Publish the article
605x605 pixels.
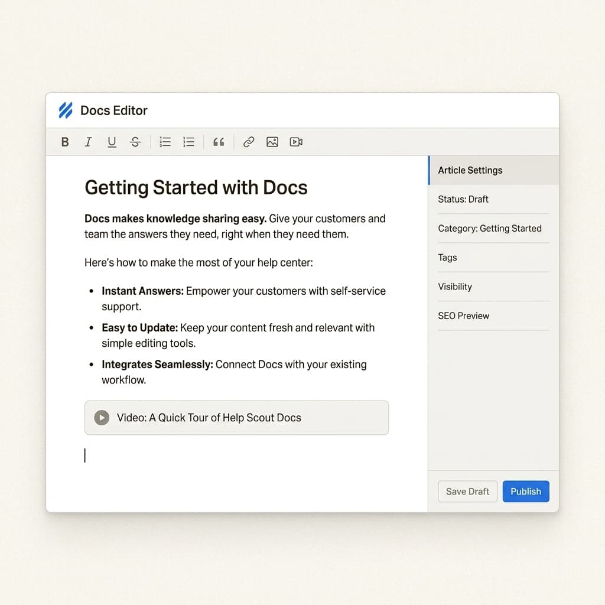526,491
